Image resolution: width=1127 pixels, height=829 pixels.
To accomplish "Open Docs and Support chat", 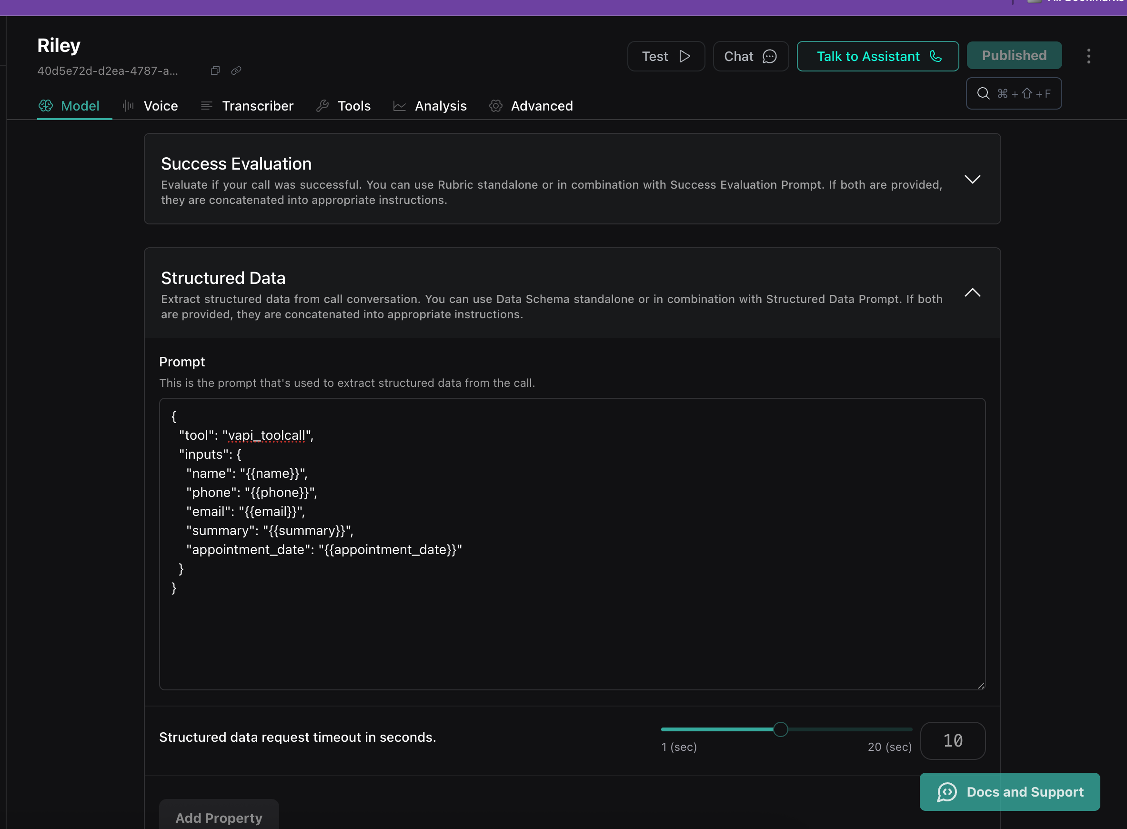I will click(1010, 792).
